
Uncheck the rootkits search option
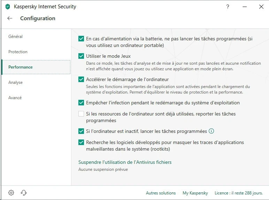coord(81,142)
